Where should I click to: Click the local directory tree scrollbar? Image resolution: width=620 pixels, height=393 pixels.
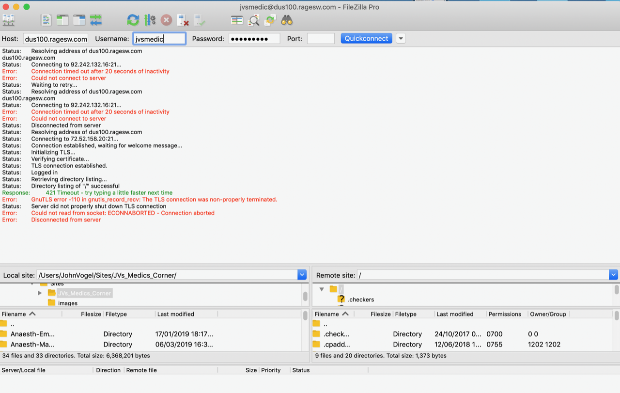tap(305, 295)
